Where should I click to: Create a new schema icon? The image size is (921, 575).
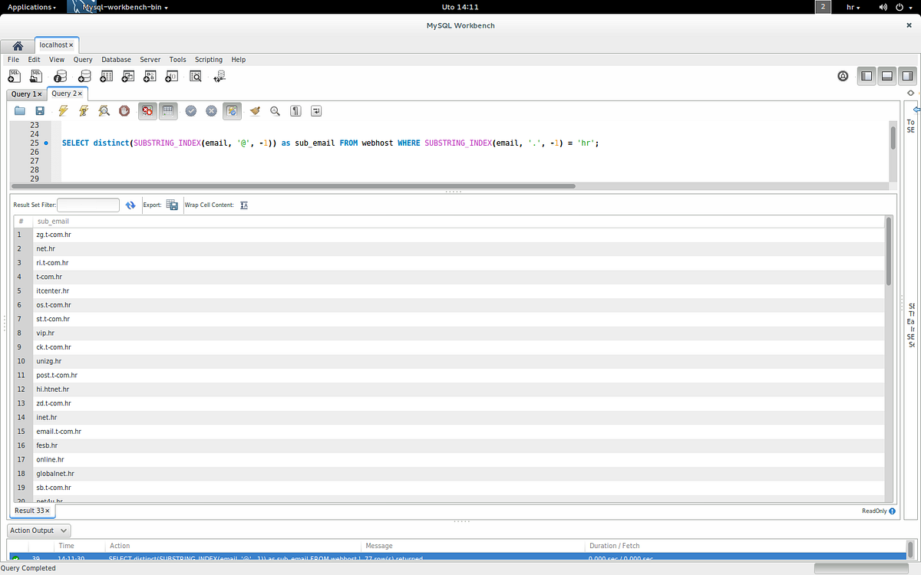coord(84,76)
